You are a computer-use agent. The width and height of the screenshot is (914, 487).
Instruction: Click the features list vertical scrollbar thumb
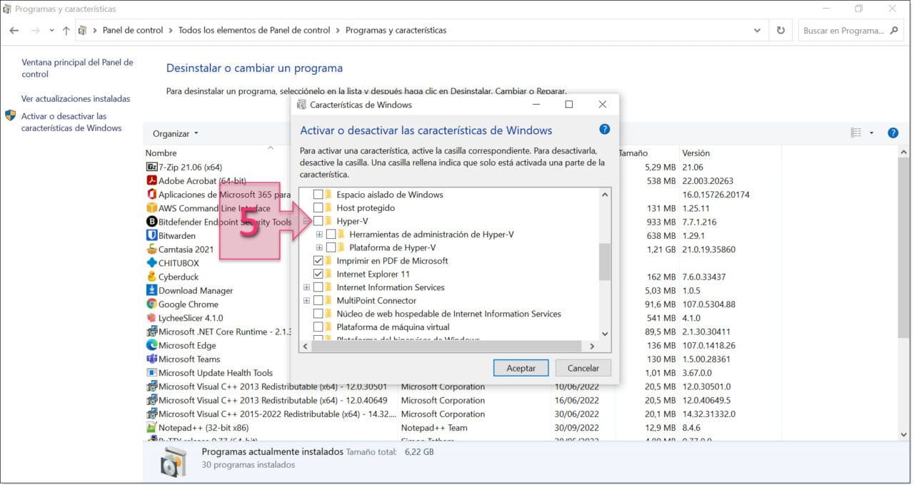[605, 262]
